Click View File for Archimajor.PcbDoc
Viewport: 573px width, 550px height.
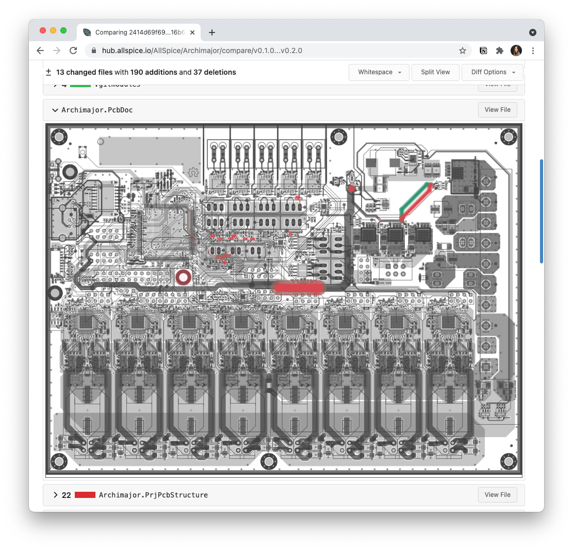click(x=497, y=110)
